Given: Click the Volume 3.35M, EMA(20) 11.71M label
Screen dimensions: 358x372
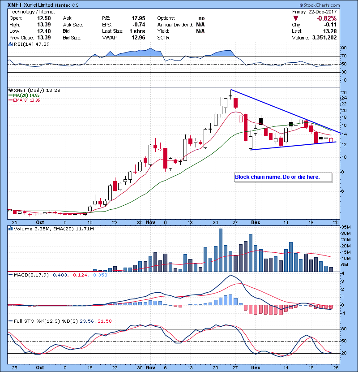Looking at the screenshot, I should pos(54,229).
